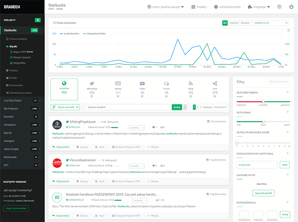This screenshot has width=298, height=222.
Task: Open the Integracje dropdown menu
Action: [x=259, y=7]
